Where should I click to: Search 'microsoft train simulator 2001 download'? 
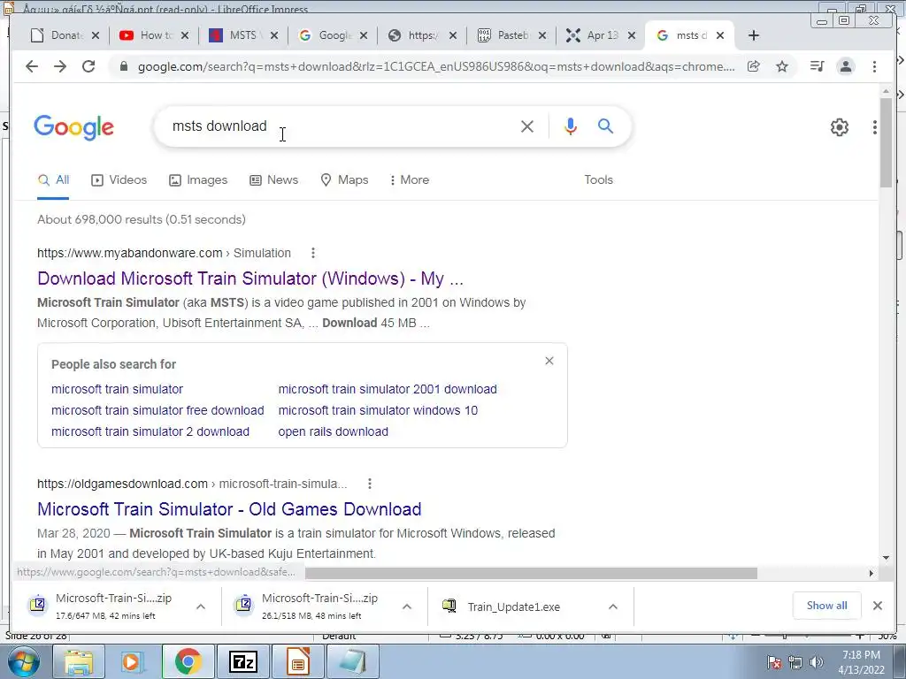pyautogui.click(x=388, y=389)
